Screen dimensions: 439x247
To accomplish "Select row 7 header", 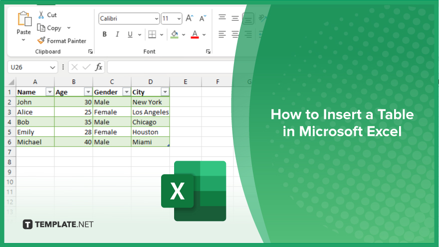I will coord(9,152).
